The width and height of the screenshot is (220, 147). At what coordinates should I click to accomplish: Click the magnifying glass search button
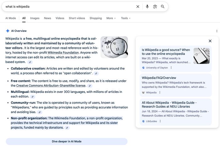163,7
